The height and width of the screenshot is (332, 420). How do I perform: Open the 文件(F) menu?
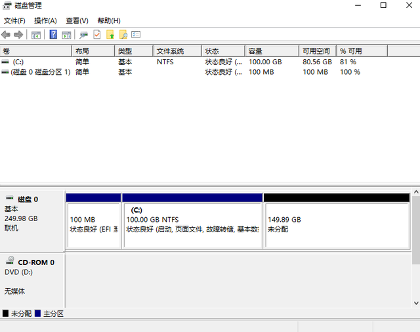(x=14, y=21)
